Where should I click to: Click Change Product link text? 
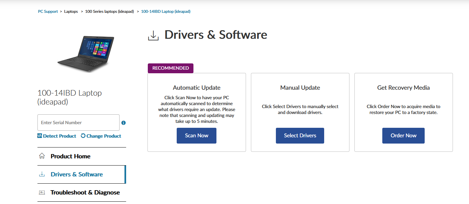point(104,136)
